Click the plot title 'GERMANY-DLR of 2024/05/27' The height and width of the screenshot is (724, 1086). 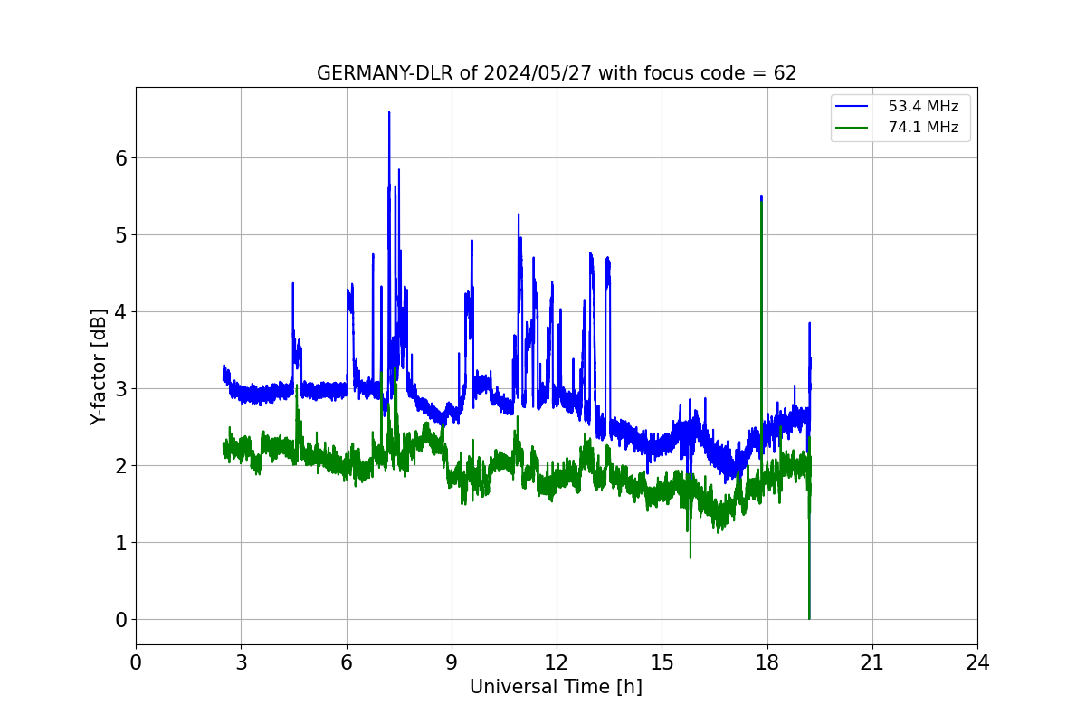click(x=557, y=73)
